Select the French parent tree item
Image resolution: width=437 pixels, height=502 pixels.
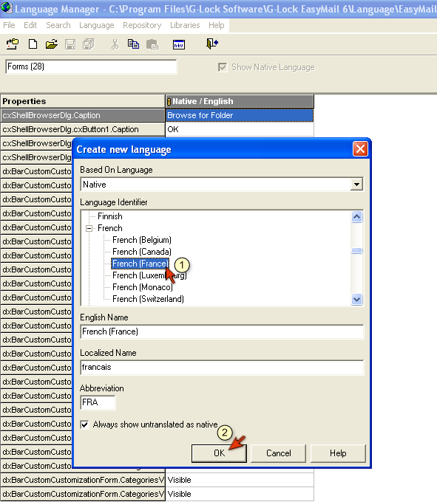pyautogui.click(x=110, y=228)
